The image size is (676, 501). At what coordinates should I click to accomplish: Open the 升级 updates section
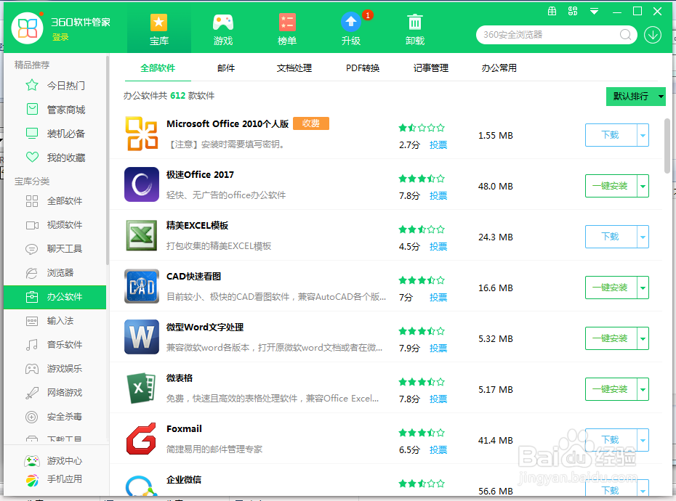coord(350,29)
